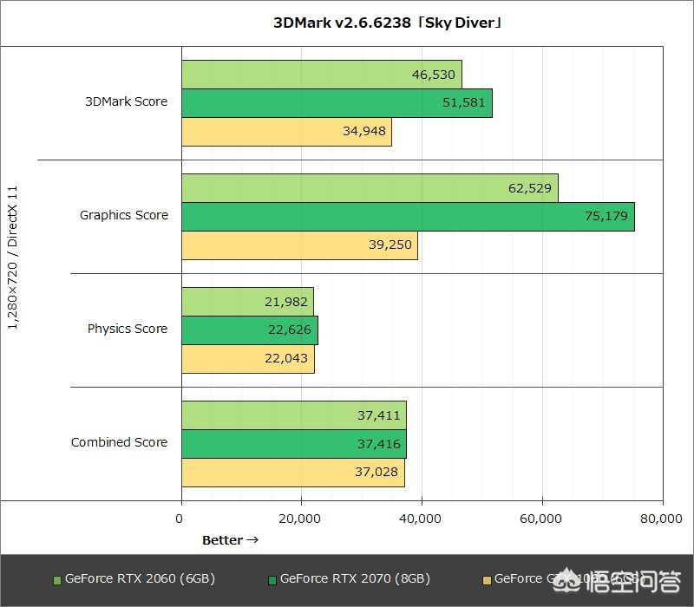
Task: Click the Combined Score bar showing 37,411
Action: tap(293, 415)
